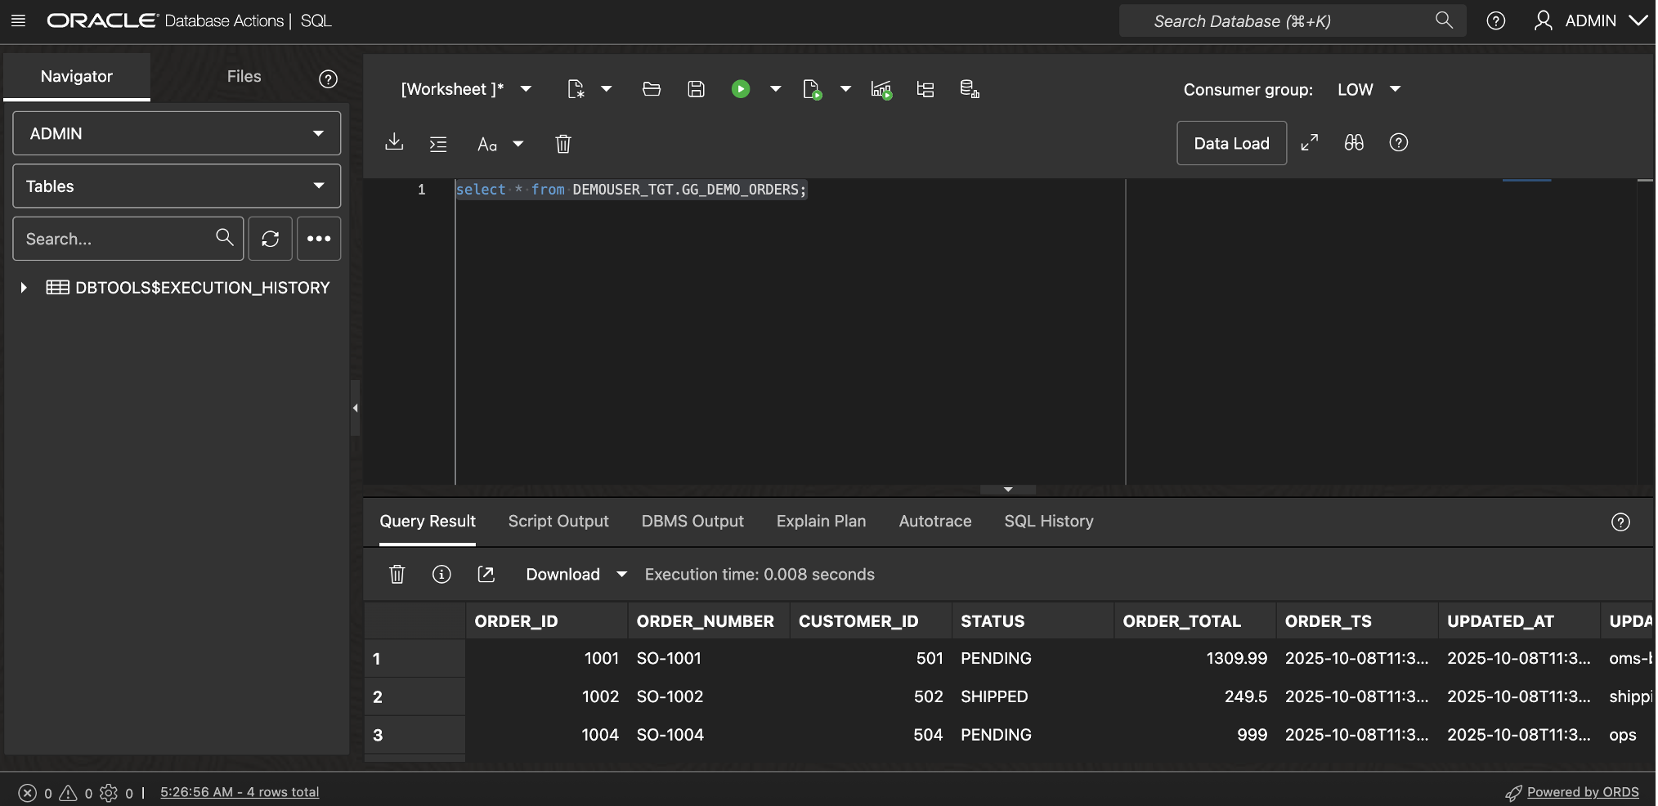Clear the editor with the trash icon
The width and height of the screenshot is (1658, 806).
pyautogui.click(x=562, y=144)
